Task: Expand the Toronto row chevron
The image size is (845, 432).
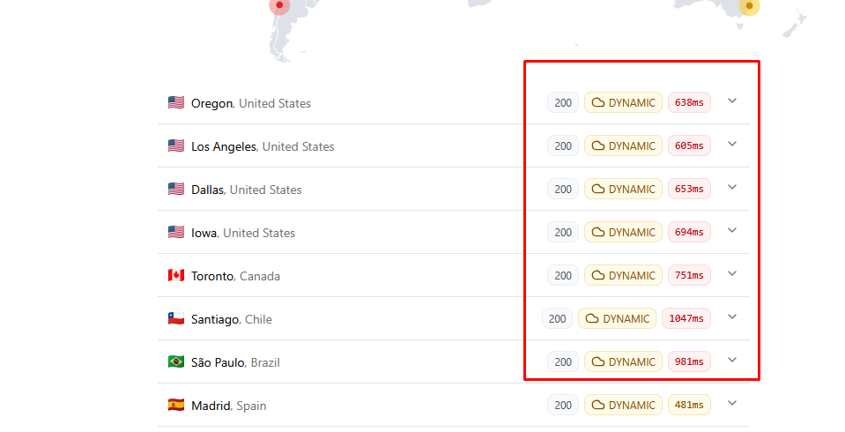Action: (x=732, y=274)
